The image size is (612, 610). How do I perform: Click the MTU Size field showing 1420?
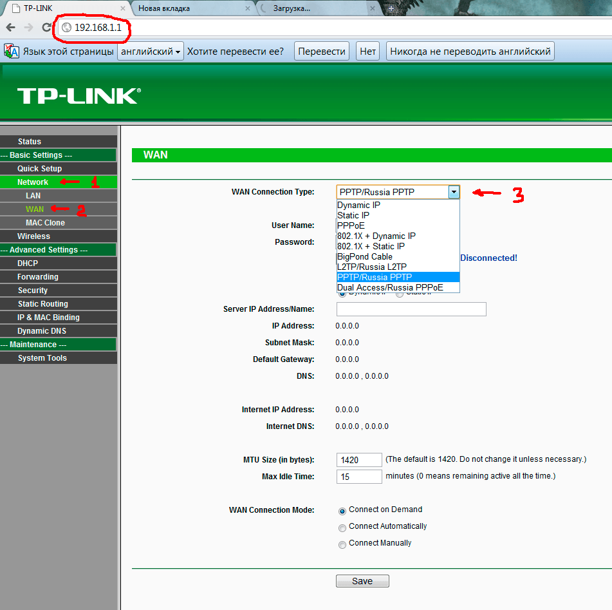pos(359,460)
